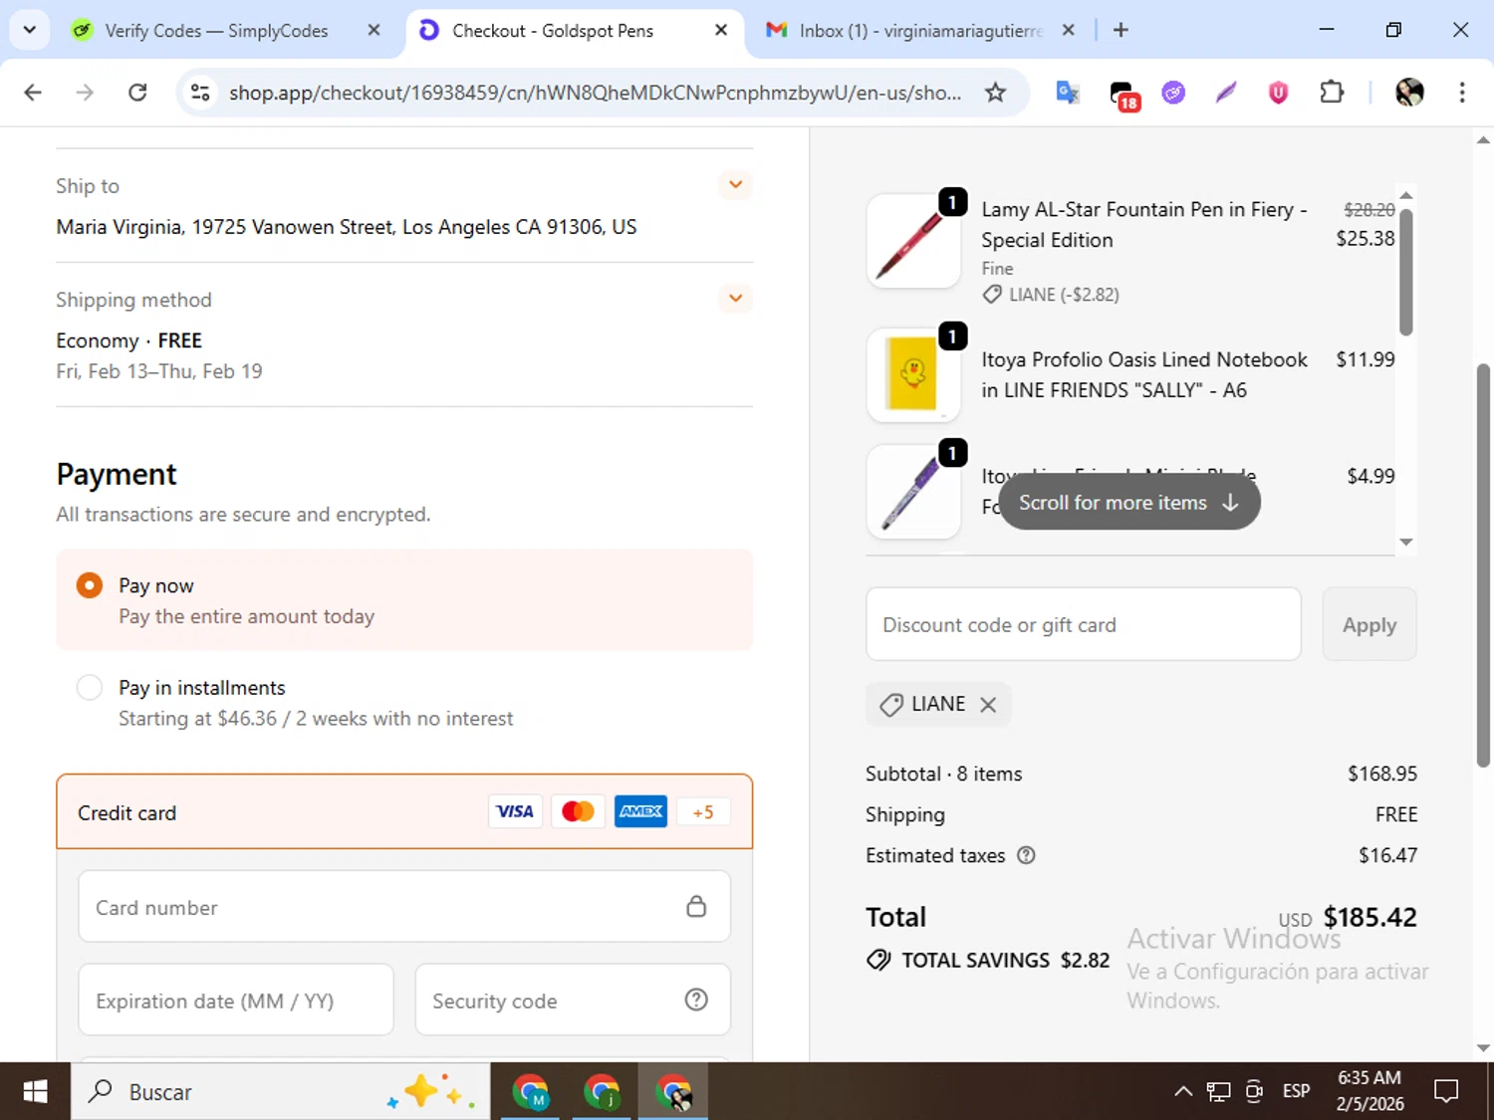This screenshot has width=1494, height=1120.
Task: Open a new browser tab
Action: [1120, 30]
